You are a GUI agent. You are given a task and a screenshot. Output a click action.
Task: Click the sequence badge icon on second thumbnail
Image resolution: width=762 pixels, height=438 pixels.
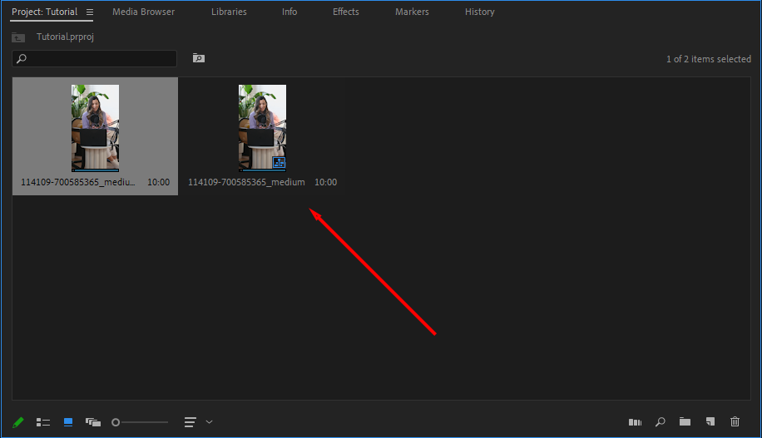pyautogui.click(x=279, y=163)
